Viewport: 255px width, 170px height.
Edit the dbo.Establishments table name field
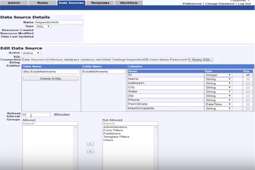click(x=51, y=72)
